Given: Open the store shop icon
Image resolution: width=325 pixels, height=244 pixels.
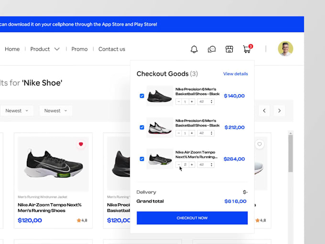Looking at the screenshot, I should [x=229, y=49].
